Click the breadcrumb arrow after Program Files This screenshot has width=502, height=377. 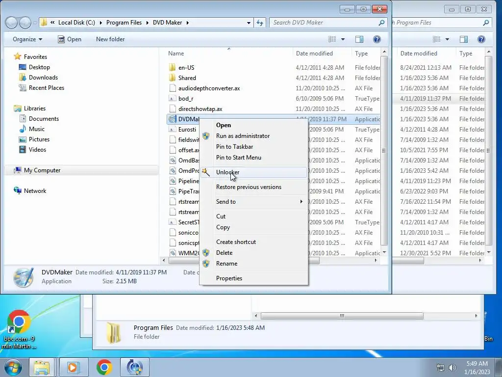click(x=148, y=23)
